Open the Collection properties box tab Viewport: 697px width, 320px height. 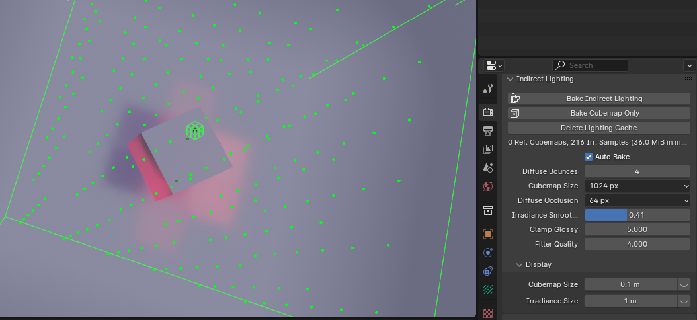pos(487,210)
